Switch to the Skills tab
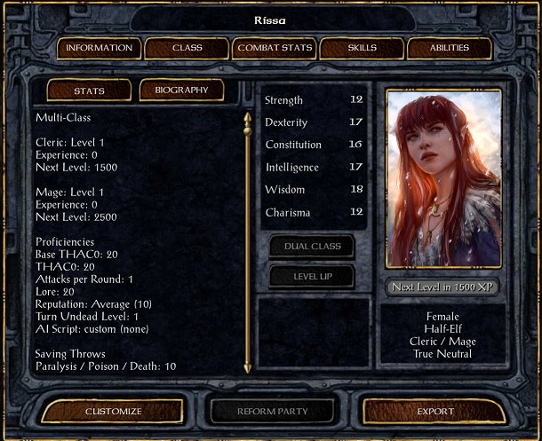Image resolution: width=542 pixels, height=441 pixels. (x=362, y=48)
